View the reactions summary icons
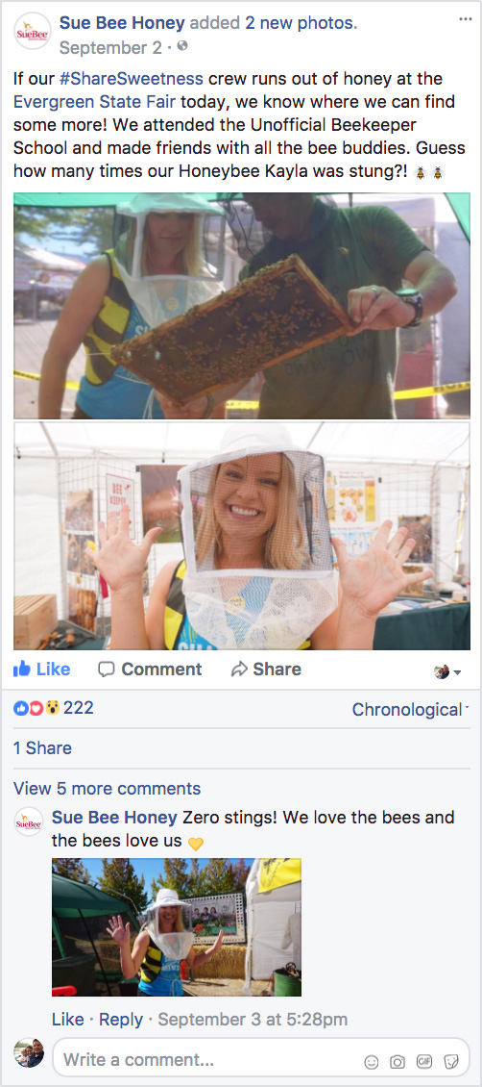The width and height of the screenshot is (482, 1087). pos(36,709)
